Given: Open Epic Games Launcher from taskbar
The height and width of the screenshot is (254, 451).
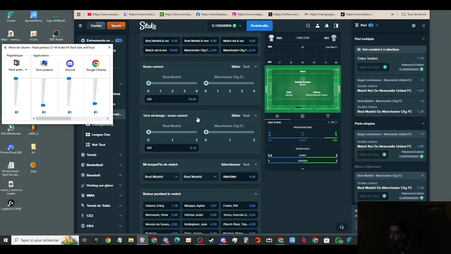Looking at the screenshot, I should click(x=96, y=240).
